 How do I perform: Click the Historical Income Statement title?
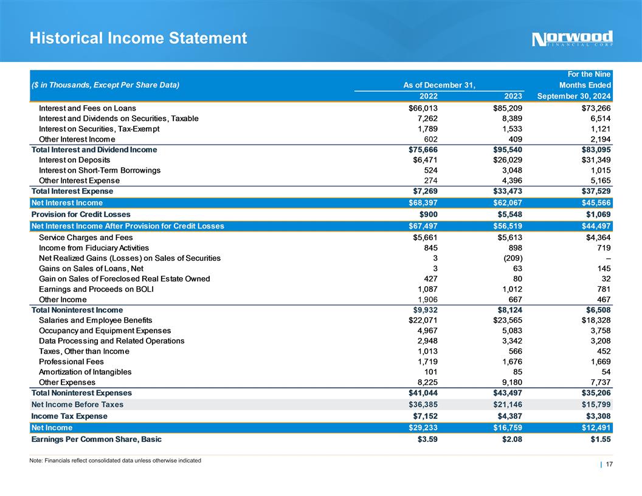tap(139, 38)
